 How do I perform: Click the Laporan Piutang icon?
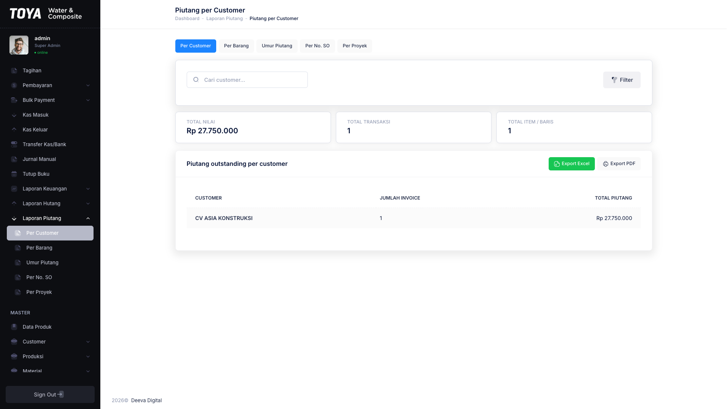click(14, 219)
